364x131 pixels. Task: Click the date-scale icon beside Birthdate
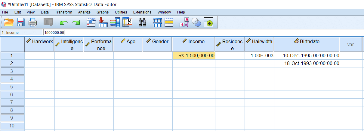click(296, 41)
